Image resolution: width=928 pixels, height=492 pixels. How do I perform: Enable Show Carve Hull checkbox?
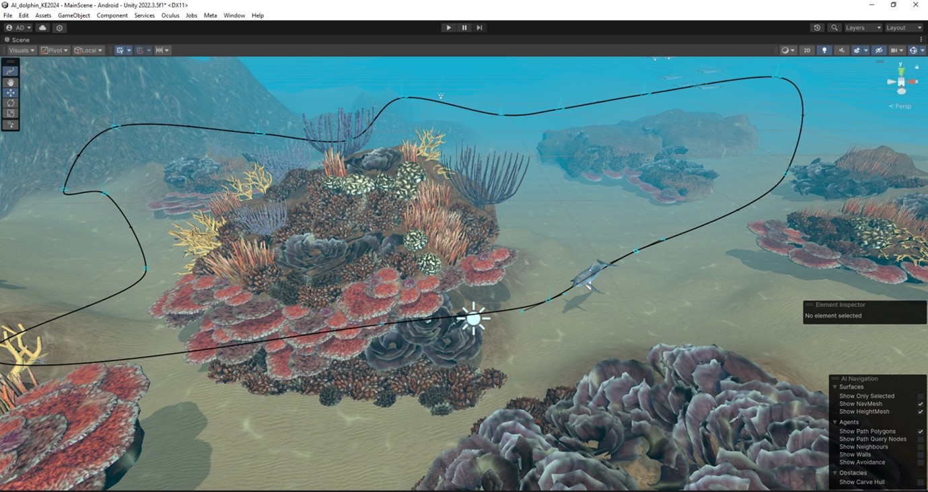coord(921,483)
